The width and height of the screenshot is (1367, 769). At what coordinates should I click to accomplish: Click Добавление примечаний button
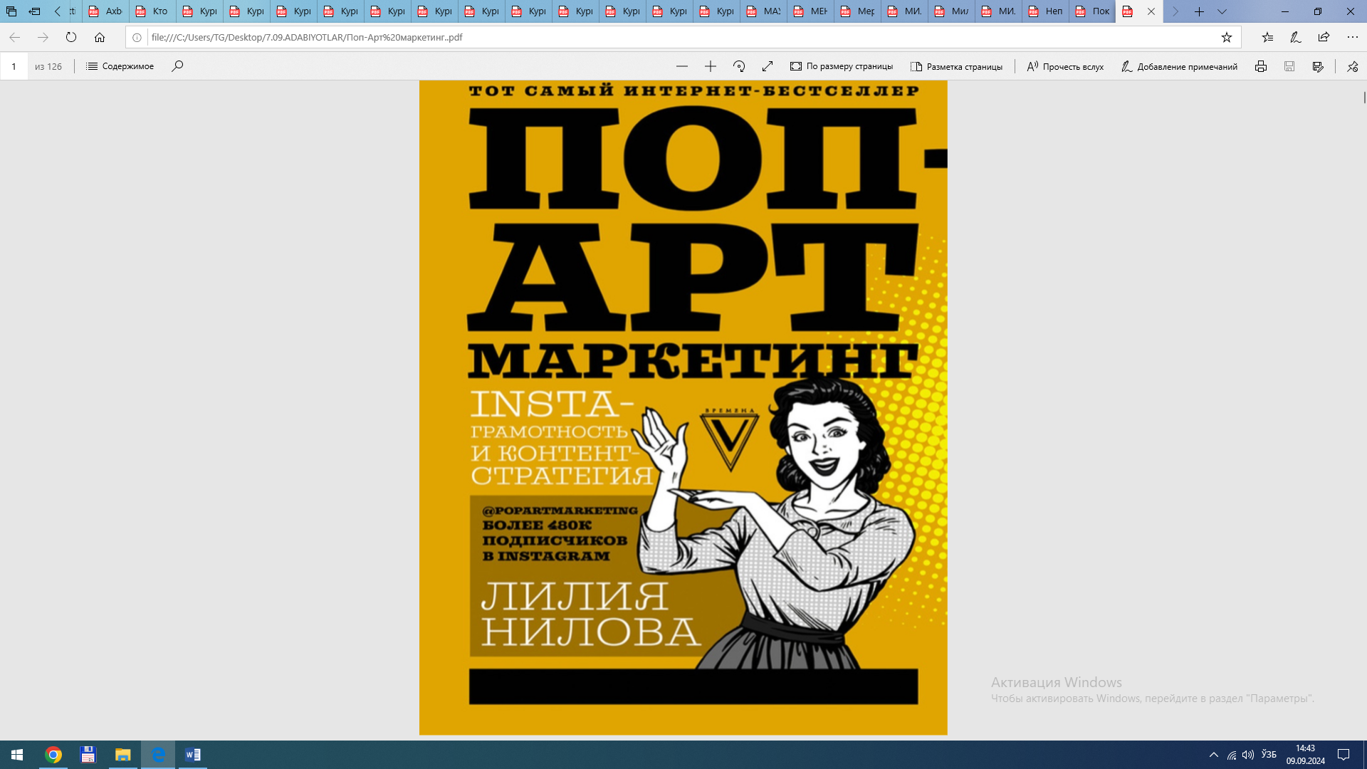click(1179, 66)
